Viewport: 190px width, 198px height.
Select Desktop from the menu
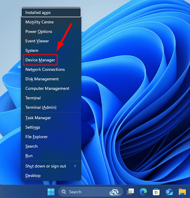pyautogui.click(x=51, y=175)
